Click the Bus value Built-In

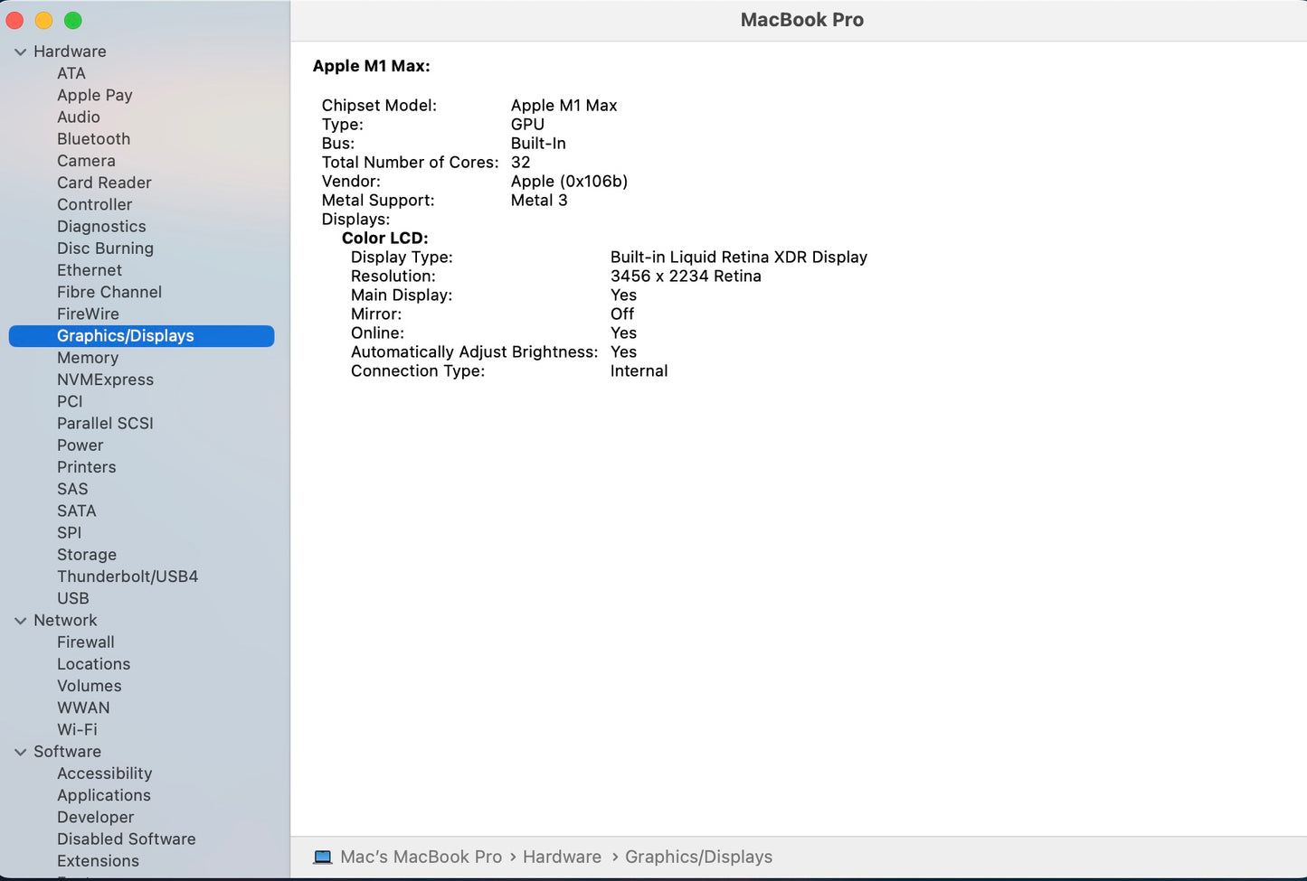coord(538,144)
